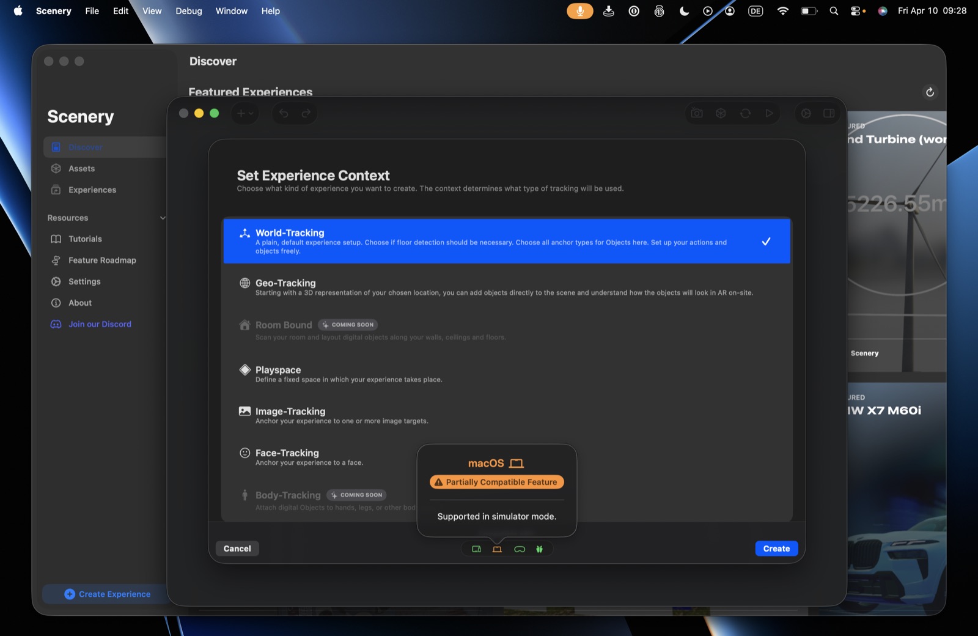Click the Tutorials book icon in sidebar

click(x=56, y=239)
